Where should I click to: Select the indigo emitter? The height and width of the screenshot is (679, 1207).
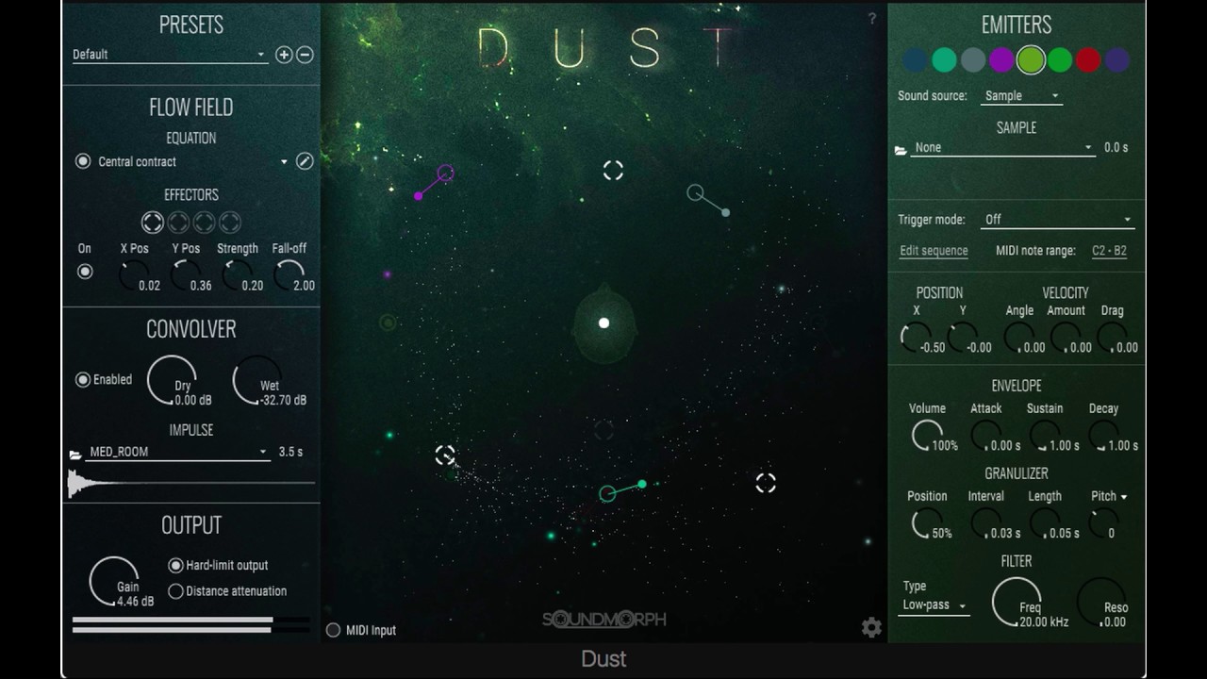(1117, 60)
